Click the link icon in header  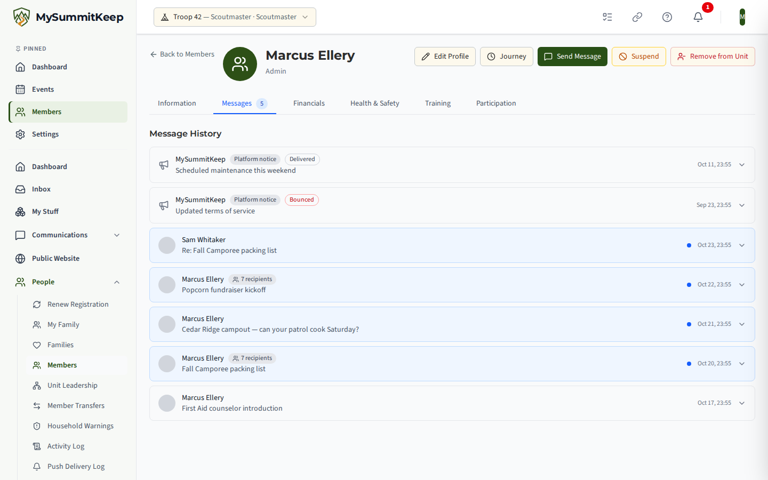coord(637,17)
